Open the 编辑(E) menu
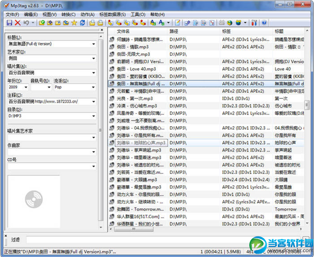 coord(30,15)
